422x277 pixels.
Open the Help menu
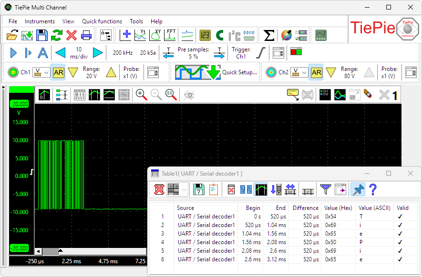[x=156, y=21]
